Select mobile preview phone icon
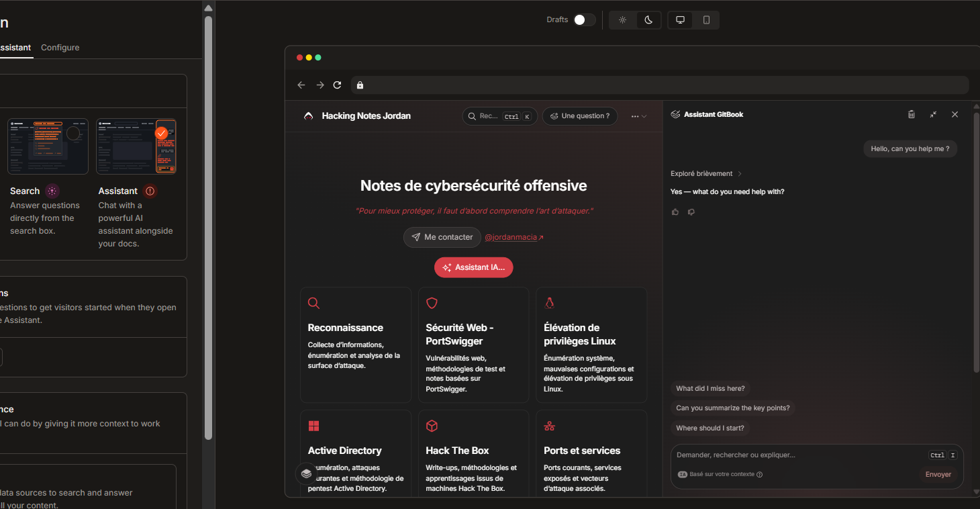Screen dimensions: 980x509 click(x=706, y=20)
